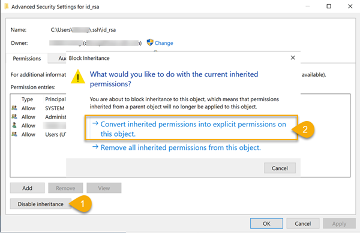The height and width of the screenshot is (233, 360).
Task: Maximize the Advanced Security Settings window
Action: [329, 6]
